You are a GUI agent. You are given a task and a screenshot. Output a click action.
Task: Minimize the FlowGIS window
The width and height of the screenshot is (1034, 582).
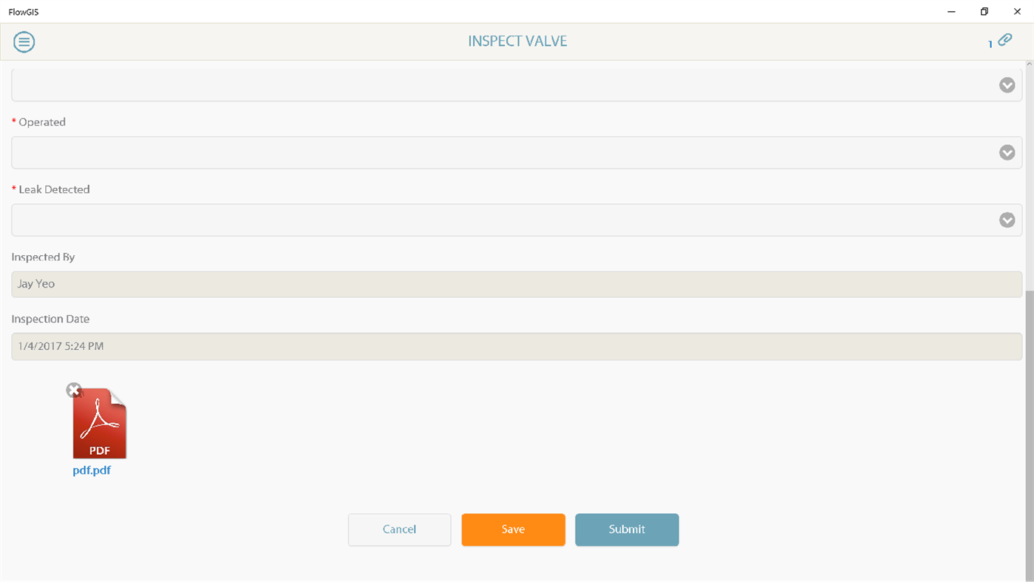pos(951,11)
